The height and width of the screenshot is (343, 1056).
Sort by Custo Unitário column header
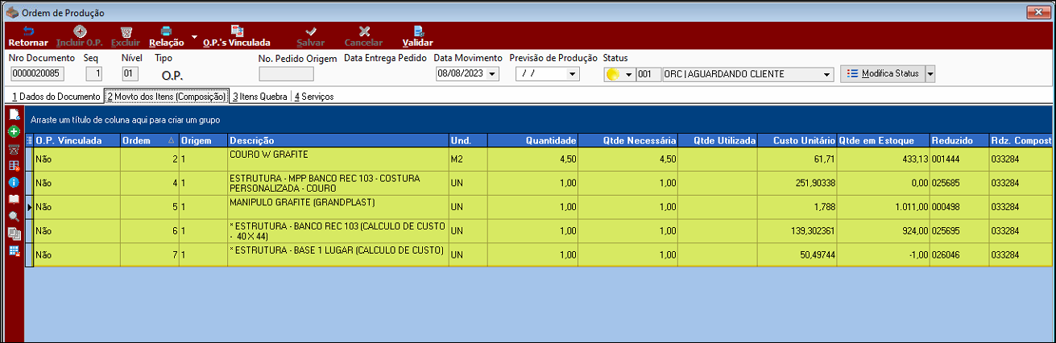(797, 140)
